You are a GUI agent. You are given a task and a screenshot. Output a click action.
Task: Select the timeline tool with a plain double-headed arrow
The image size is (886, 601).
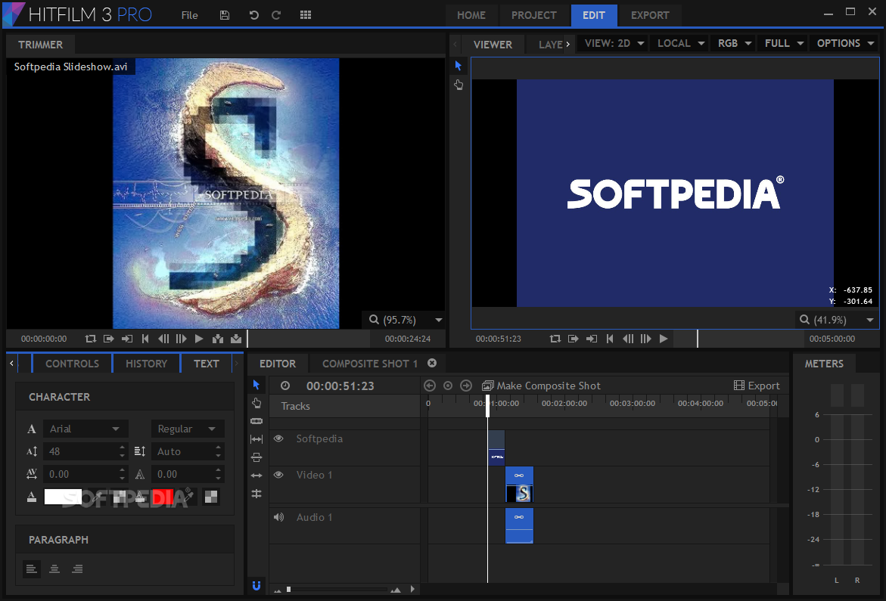coord(256,476)
